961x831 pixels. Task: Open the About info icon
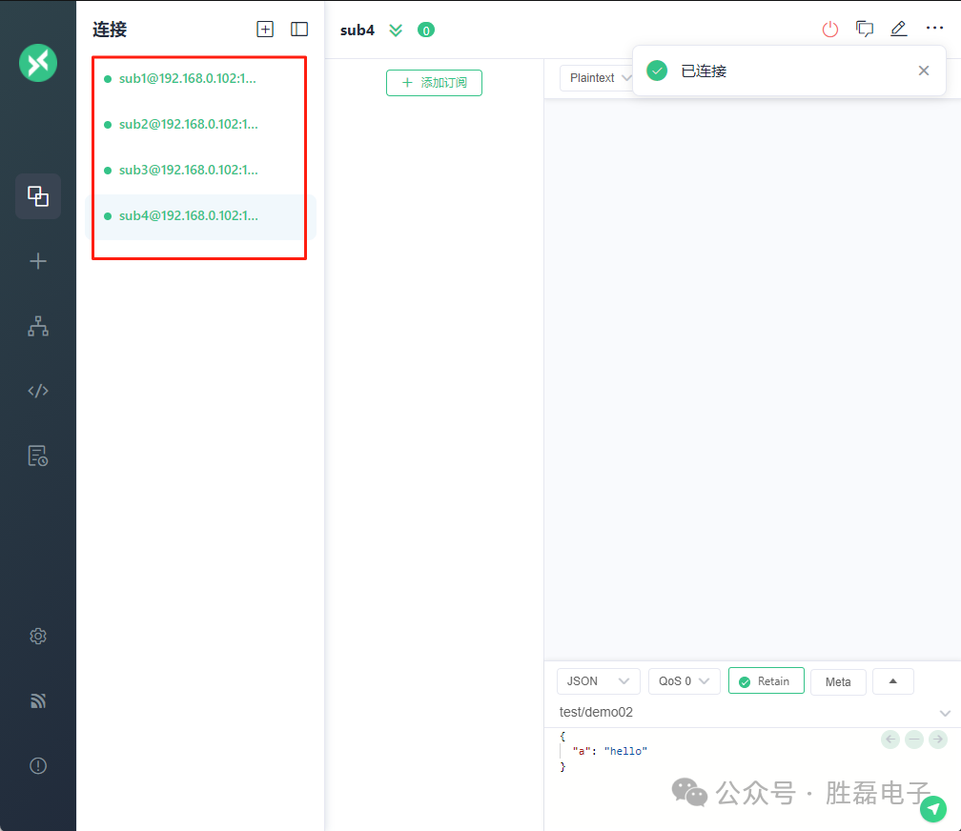38,765
